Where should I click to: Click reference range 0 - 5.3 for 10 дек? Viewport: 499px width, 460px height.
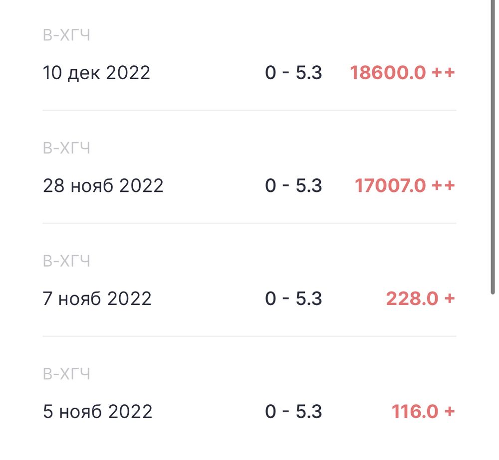[293, 73]
